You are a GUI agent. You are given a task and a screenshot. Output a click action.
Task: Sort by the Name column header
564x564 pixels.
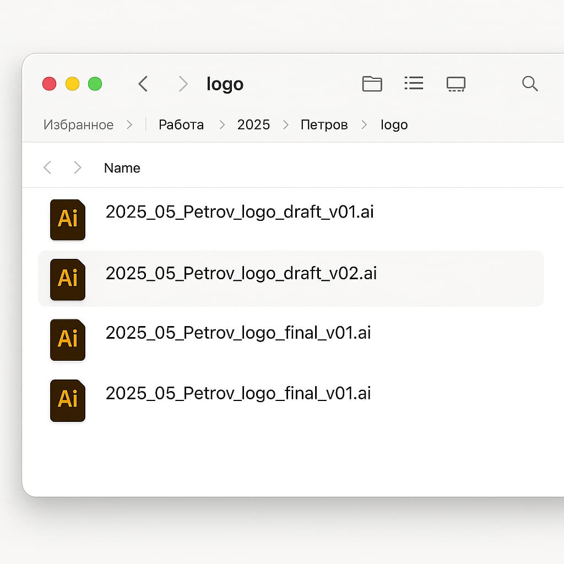click(122, 168)
